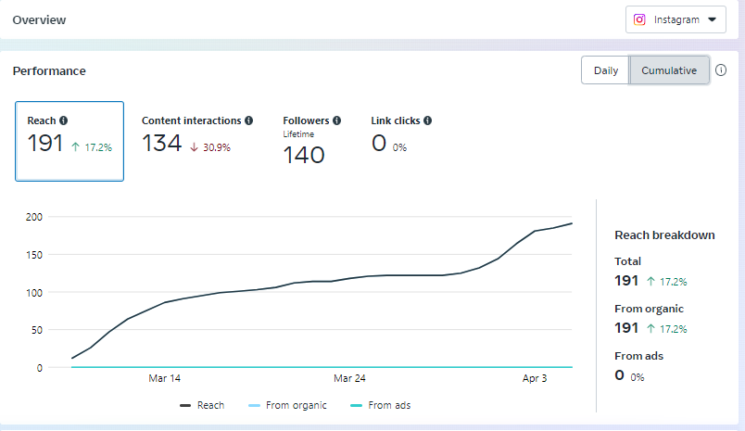The height and width of the screenshot is (431, 745).
Task: Click the Reach line color swatch in legend
Action: (x=185, y=405)
